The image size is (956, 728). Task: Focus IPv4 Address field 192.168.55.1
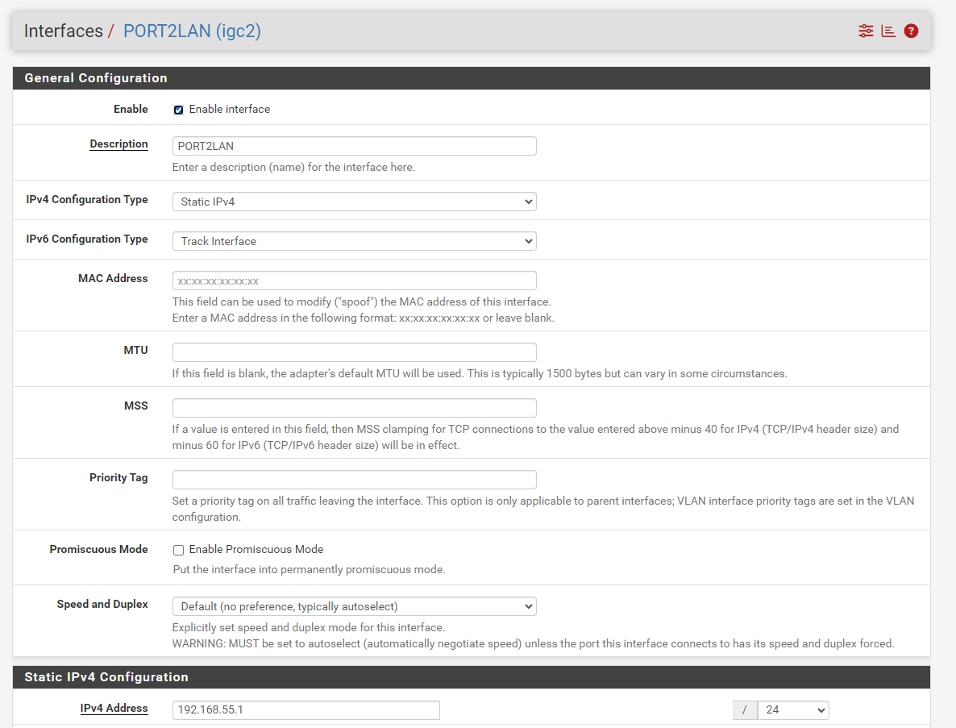306,710
